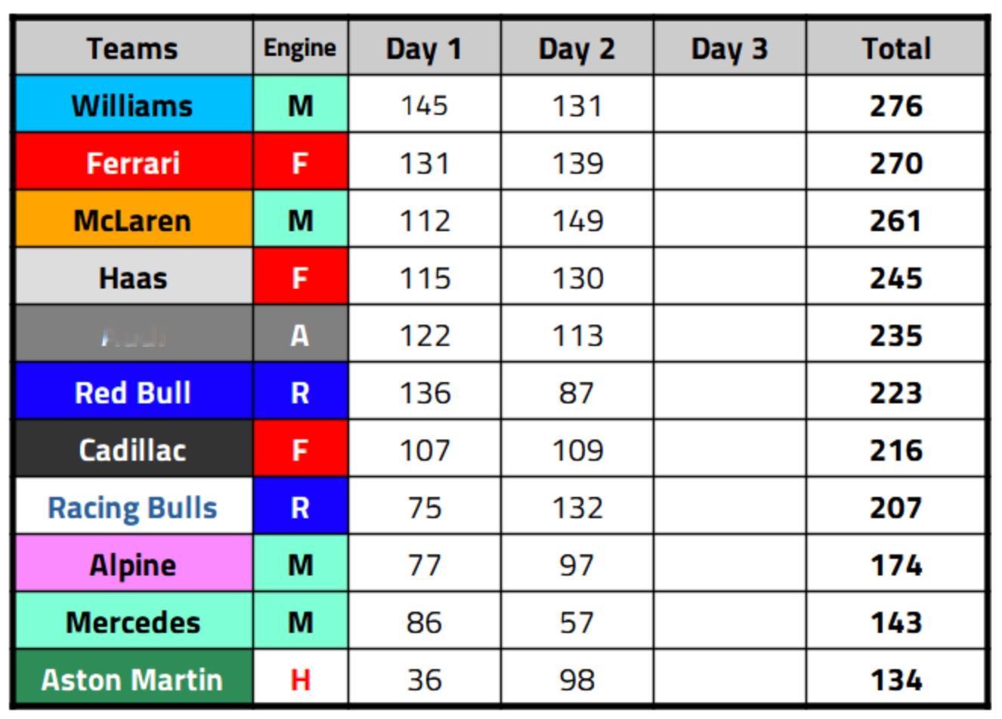Click Mercedes' Day 2 value of 57
Viewport: 1002px width, 719px height.
[x=577, y=622]
